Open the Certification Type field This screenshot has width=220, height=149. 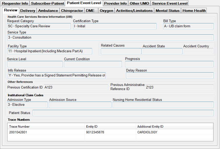click(x=115, y=26)
